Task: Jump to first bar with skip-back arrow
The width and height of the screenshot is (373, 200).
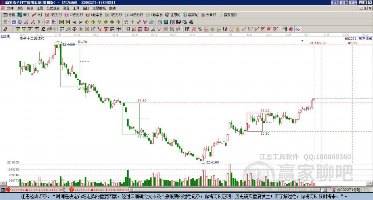Action: pyautogui.click(x=61, y=22)
